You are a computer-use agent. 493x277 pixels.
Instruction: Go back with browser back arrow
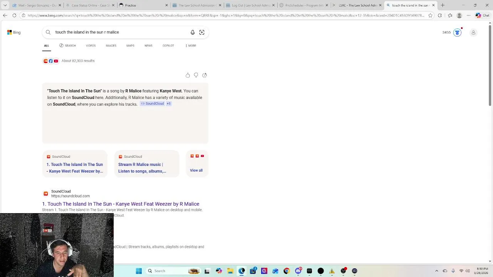(5, 15)
